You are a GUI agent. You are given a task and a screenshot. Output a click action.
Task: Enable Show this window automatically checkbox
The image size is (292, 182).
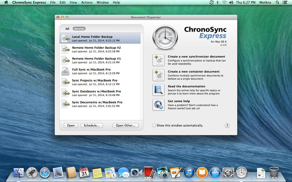click(x=154, y=126)
